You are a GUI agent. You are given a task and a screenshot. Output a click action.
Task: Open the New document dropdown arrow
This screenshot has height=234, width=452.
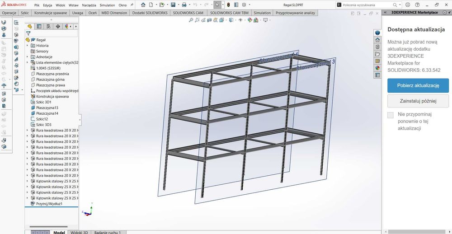[156, 5]
